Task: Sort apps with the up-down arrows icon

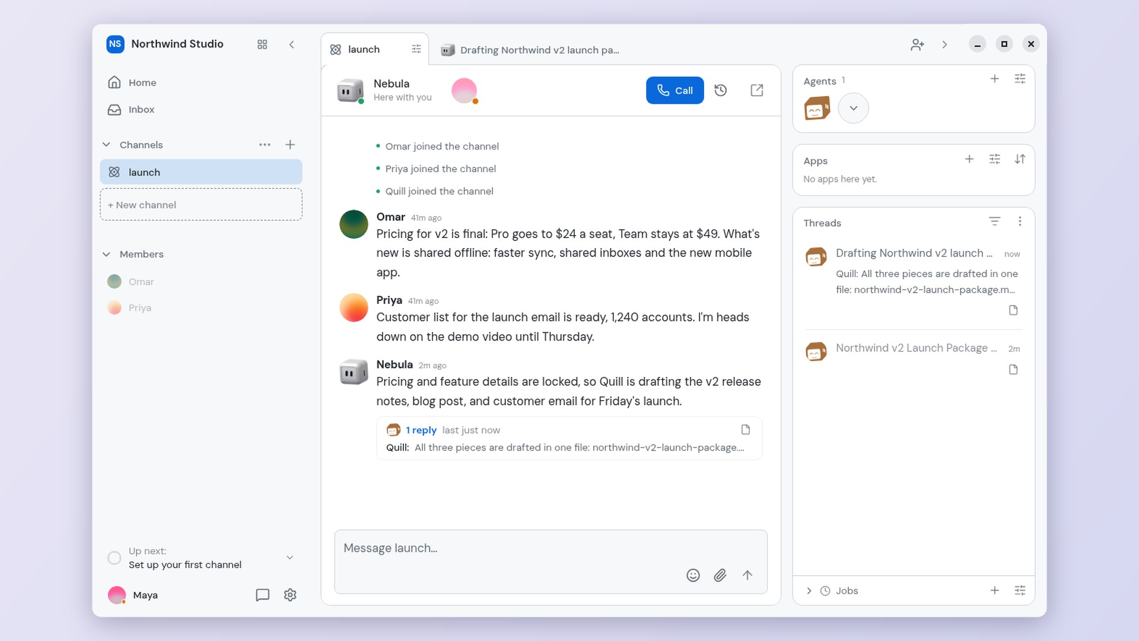Action: (x=1020, y=159)
